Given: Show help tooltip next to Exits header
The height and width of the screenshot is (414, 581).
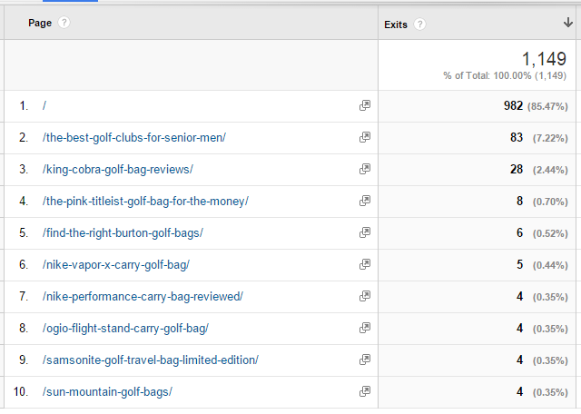Looking at the screenshot, I should (x=419, y=25).
